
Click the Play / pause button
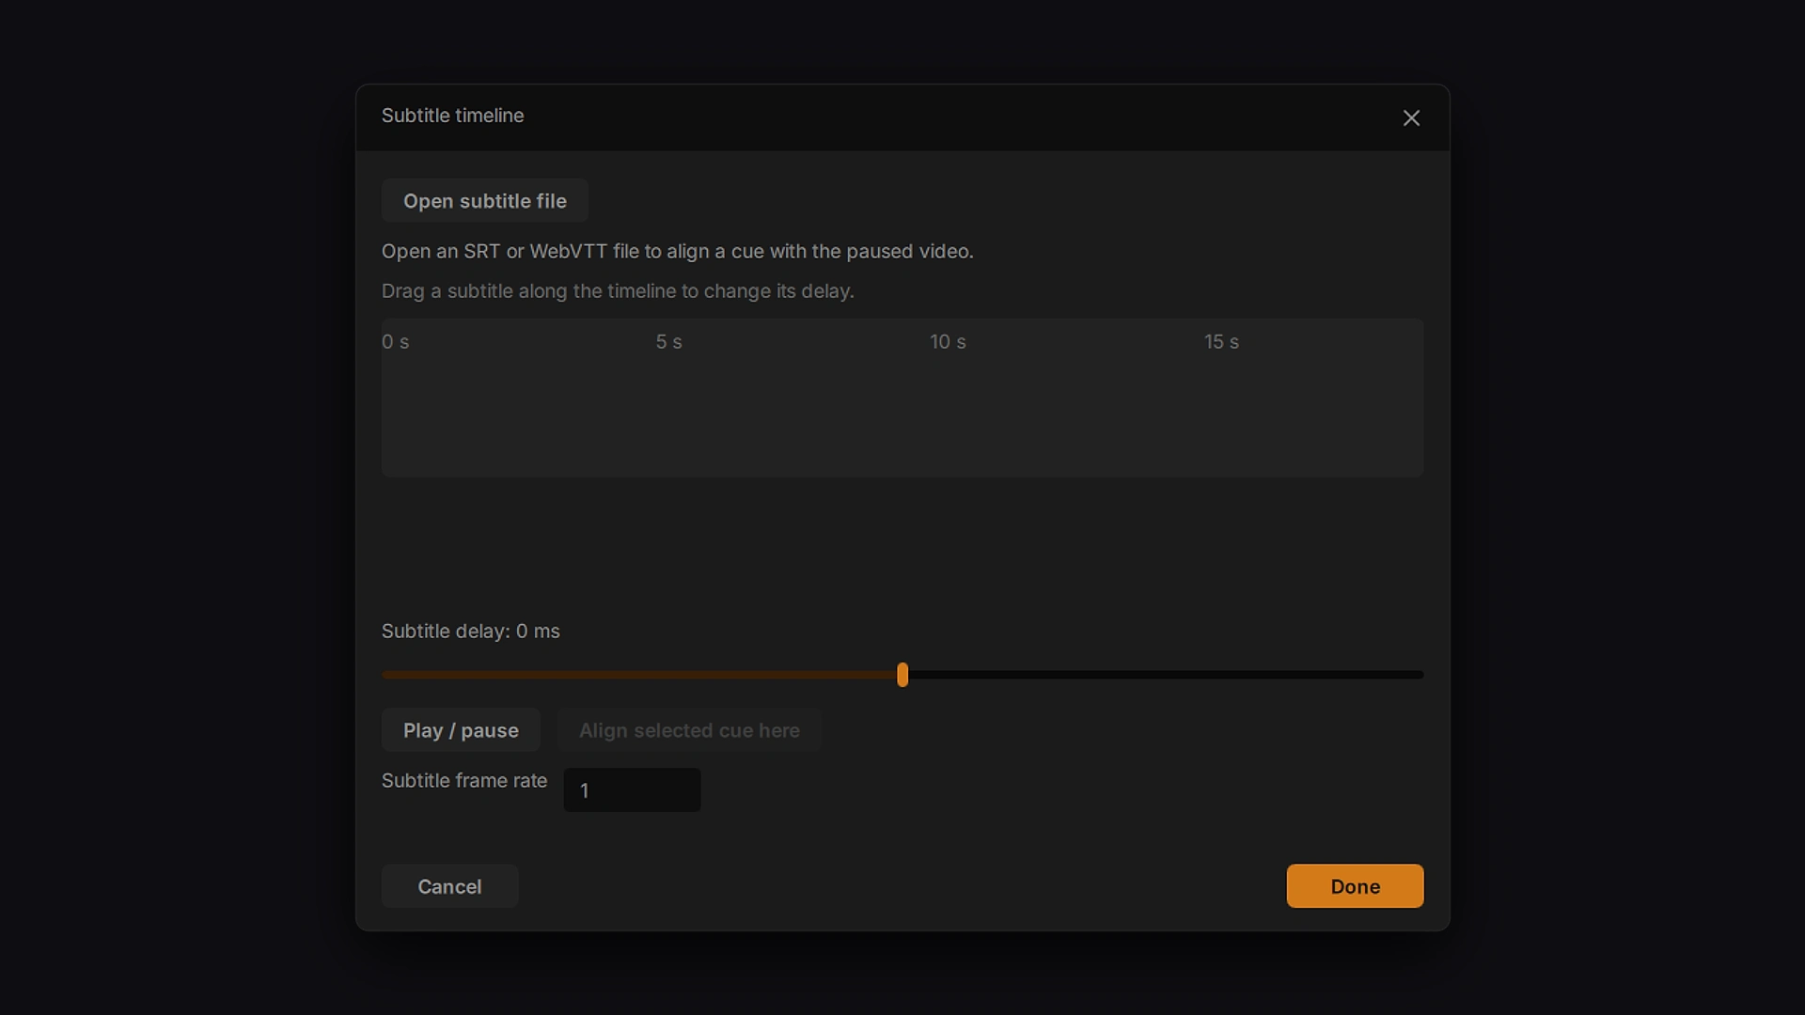pyautogui.click(x=461, y=730)
